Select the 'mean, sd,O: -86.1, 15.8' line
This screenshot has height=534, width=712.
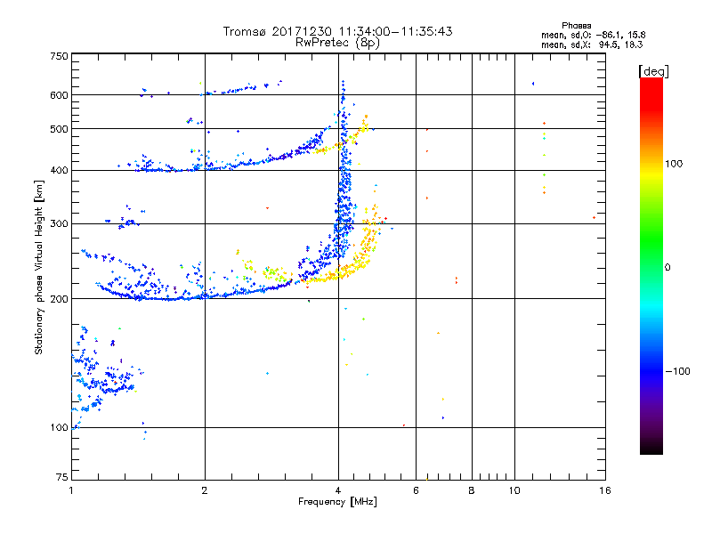pyautogui.click(x=593, y=35)
